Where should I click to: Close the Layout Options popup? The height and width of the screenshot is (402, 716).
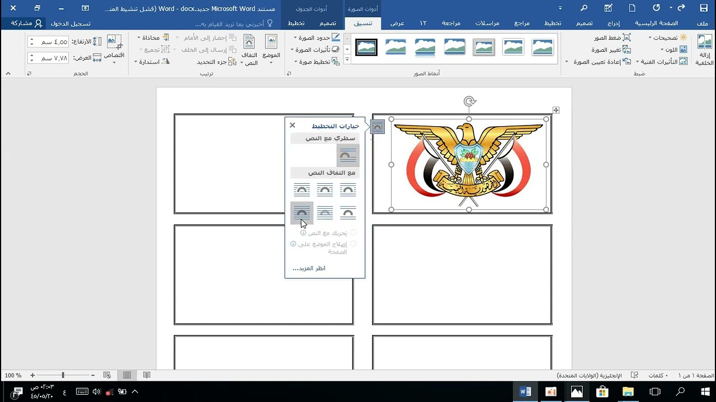[x=292, y=126]
